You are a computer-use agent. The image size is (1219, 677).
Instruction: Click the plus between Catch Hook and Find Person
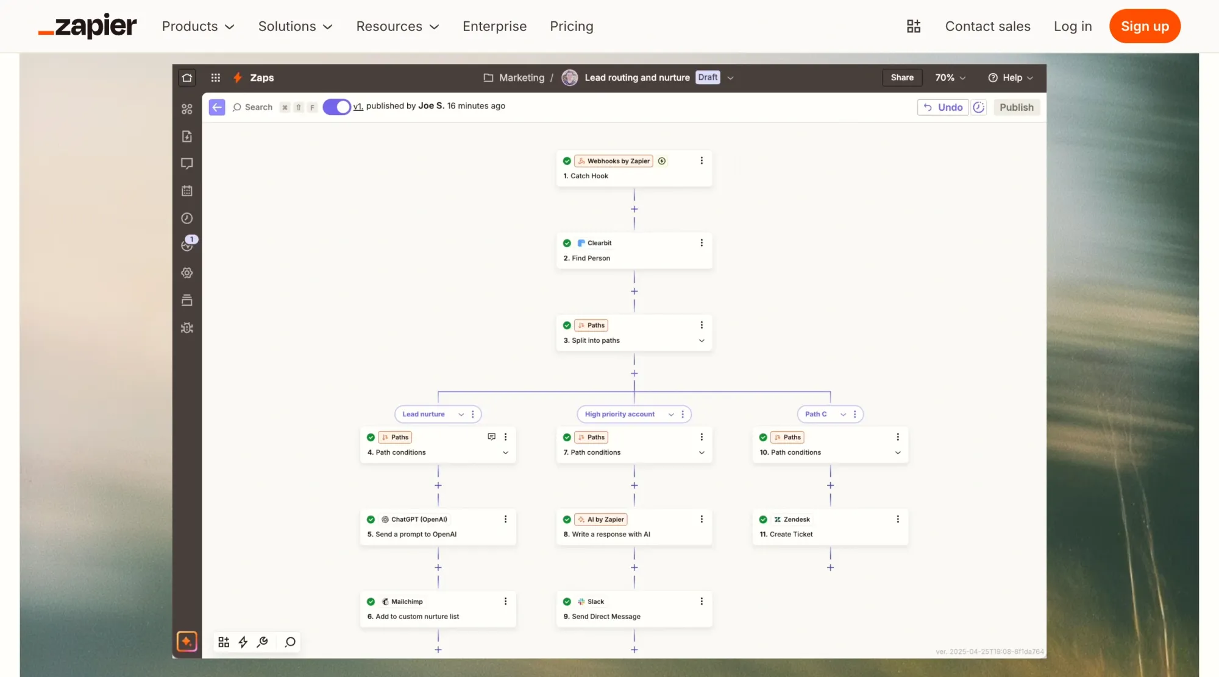(634, 209)
